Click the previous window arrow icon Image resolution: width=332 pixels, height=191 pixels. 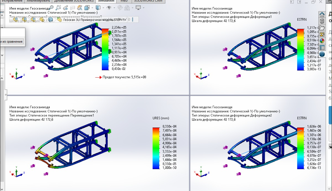(292, 2)
